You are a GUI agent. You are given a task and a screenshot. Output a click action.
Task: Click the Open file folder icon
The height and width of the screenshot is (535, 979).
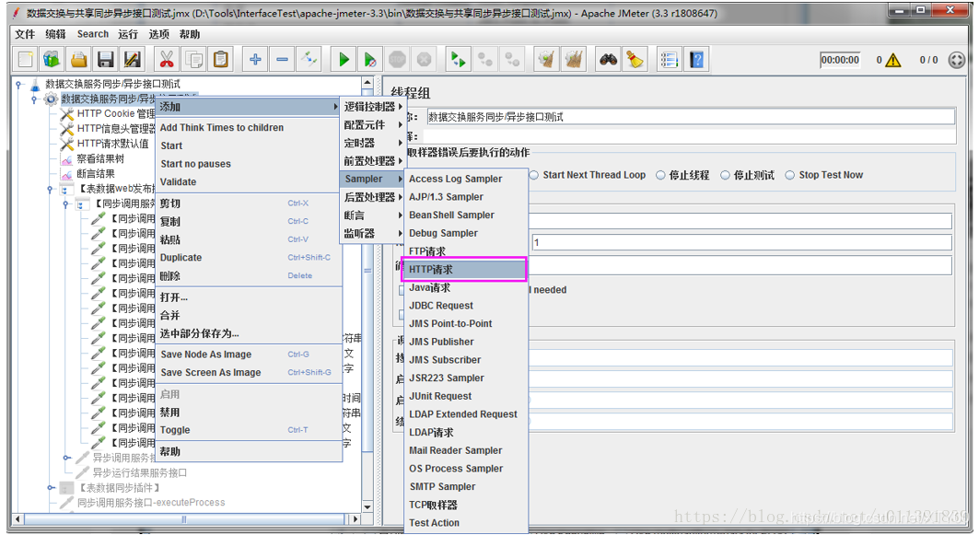[x=78, y=60]
